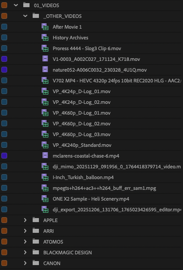Select VP_4K60p_D-Log_02.mov file name

(x=81, y=124)
